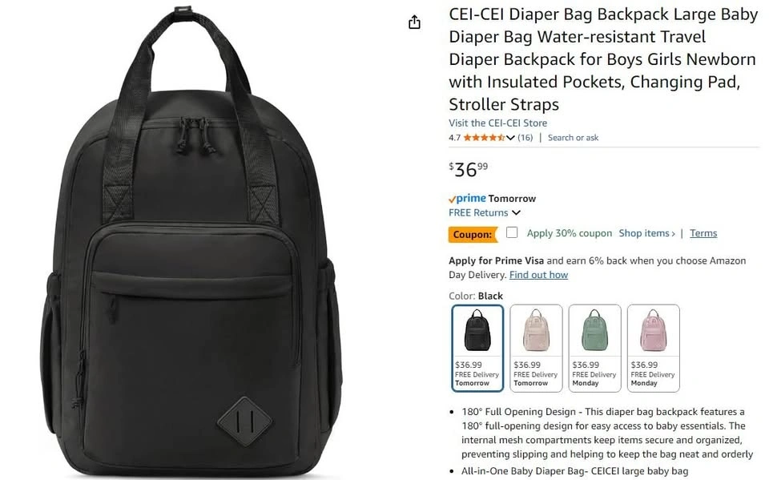Click the orange Coupon badge
Screen dimensions: 769x480
click(473, 235)
